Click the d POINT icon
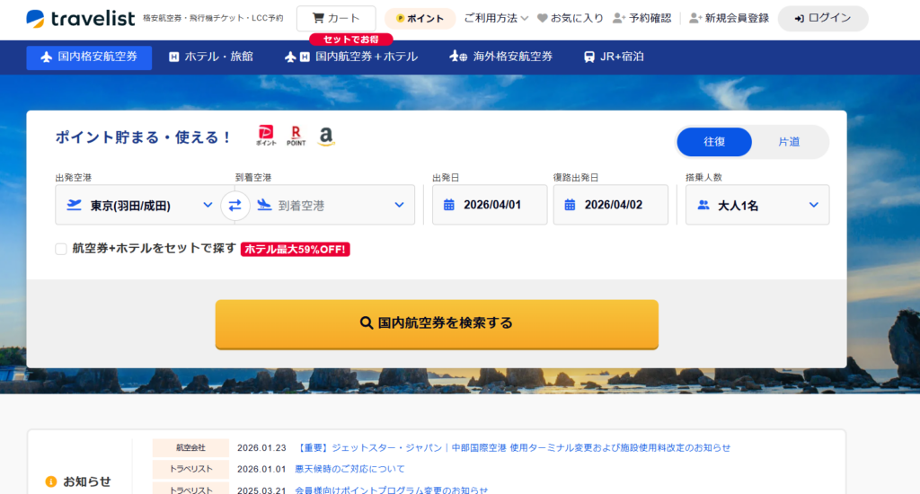Viewport: 920px width, 494px height. coord(267,137)
